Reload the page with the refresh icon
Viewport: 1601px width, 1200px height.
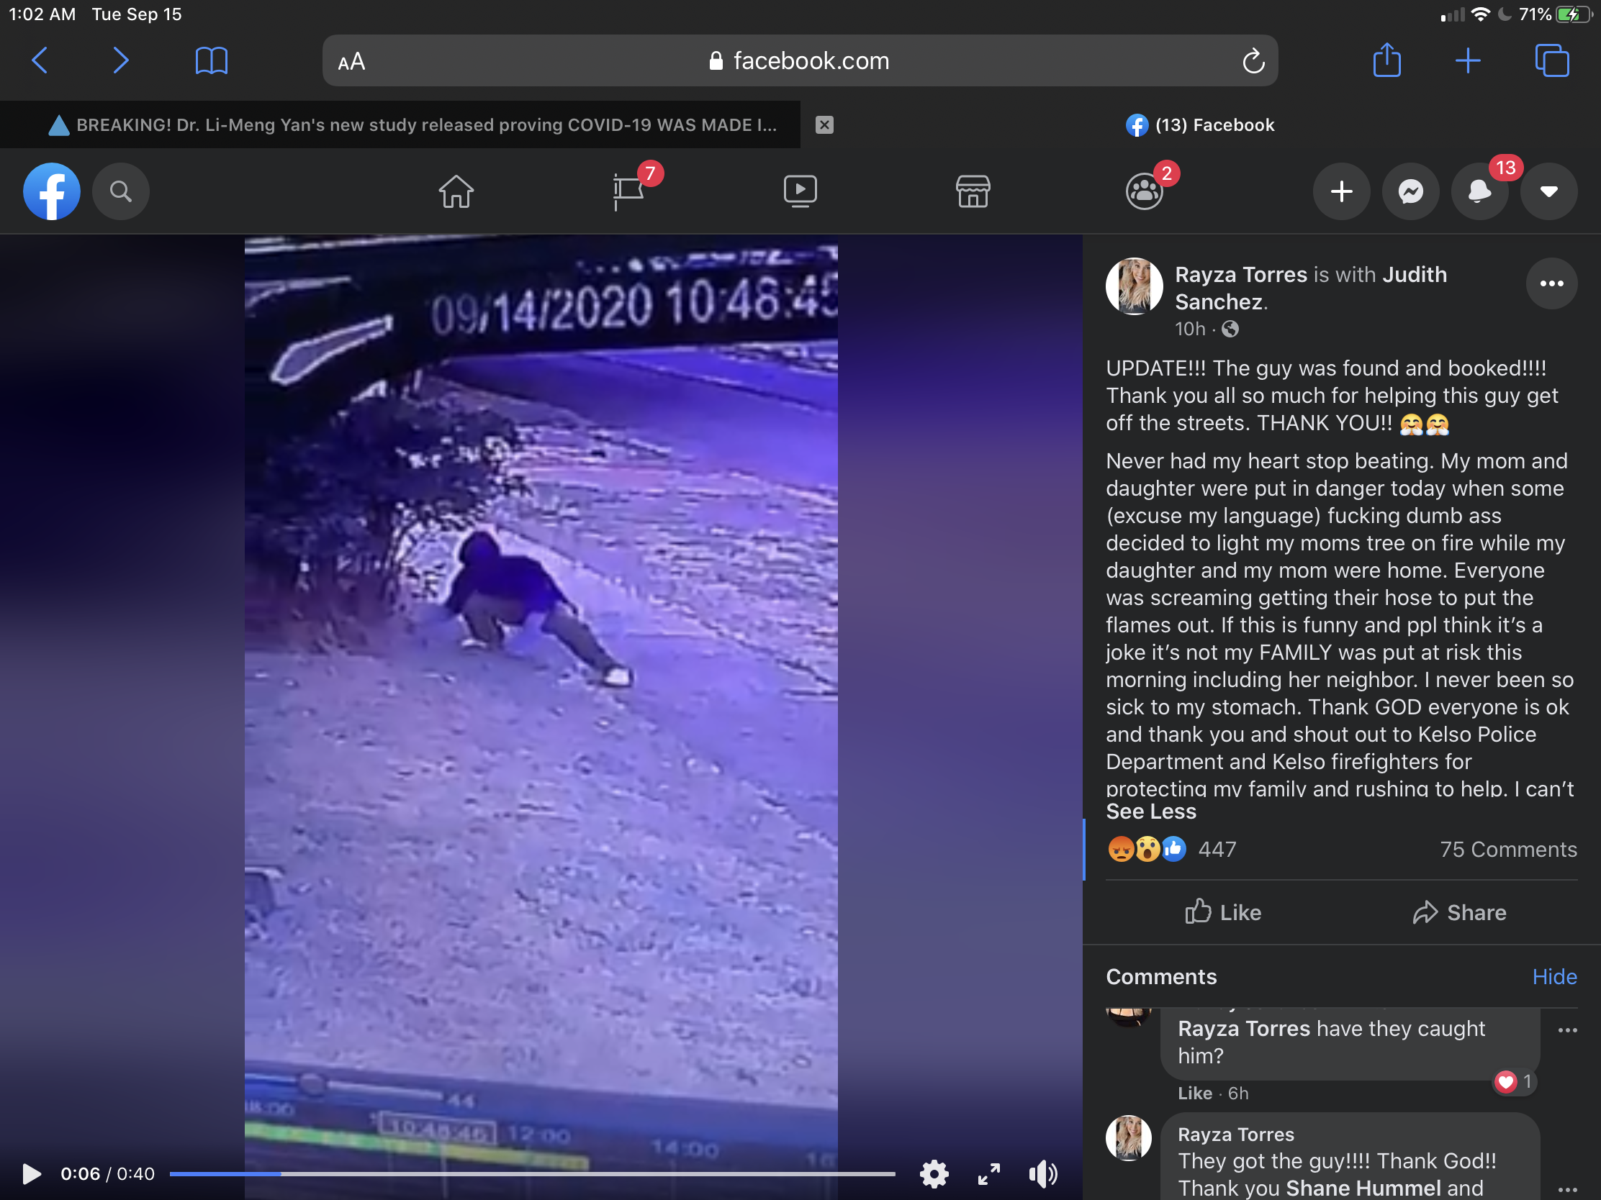coord(1253,60)
